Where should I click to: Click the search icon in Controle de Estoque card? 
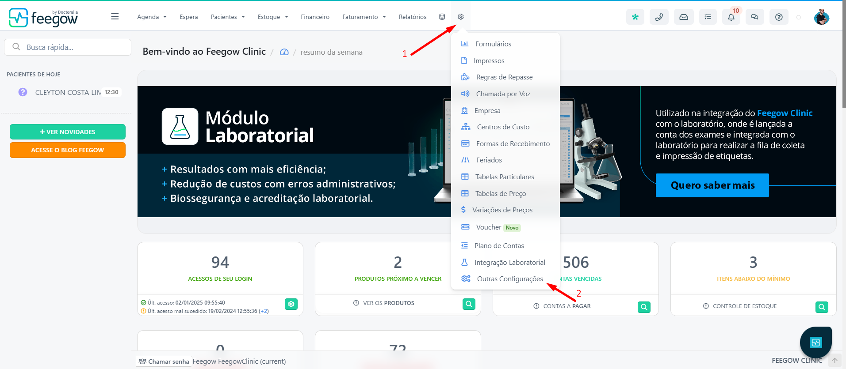point(822,307)
